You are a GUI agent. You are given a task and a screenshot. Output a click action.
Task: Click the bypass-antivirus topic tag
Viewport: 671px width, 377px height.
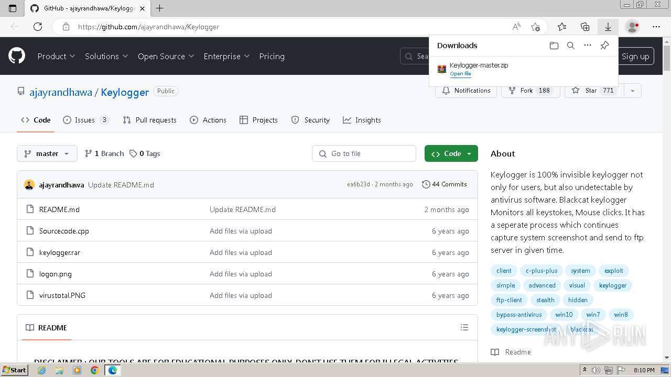[x=519, y=315]
